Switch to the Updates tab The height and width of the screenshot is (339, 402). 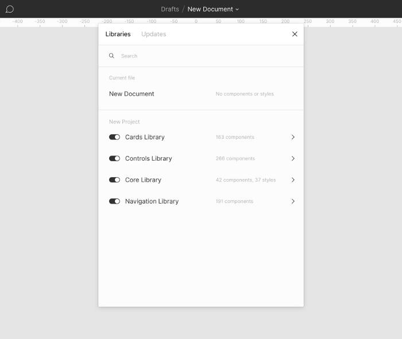(x=153, y=34)
